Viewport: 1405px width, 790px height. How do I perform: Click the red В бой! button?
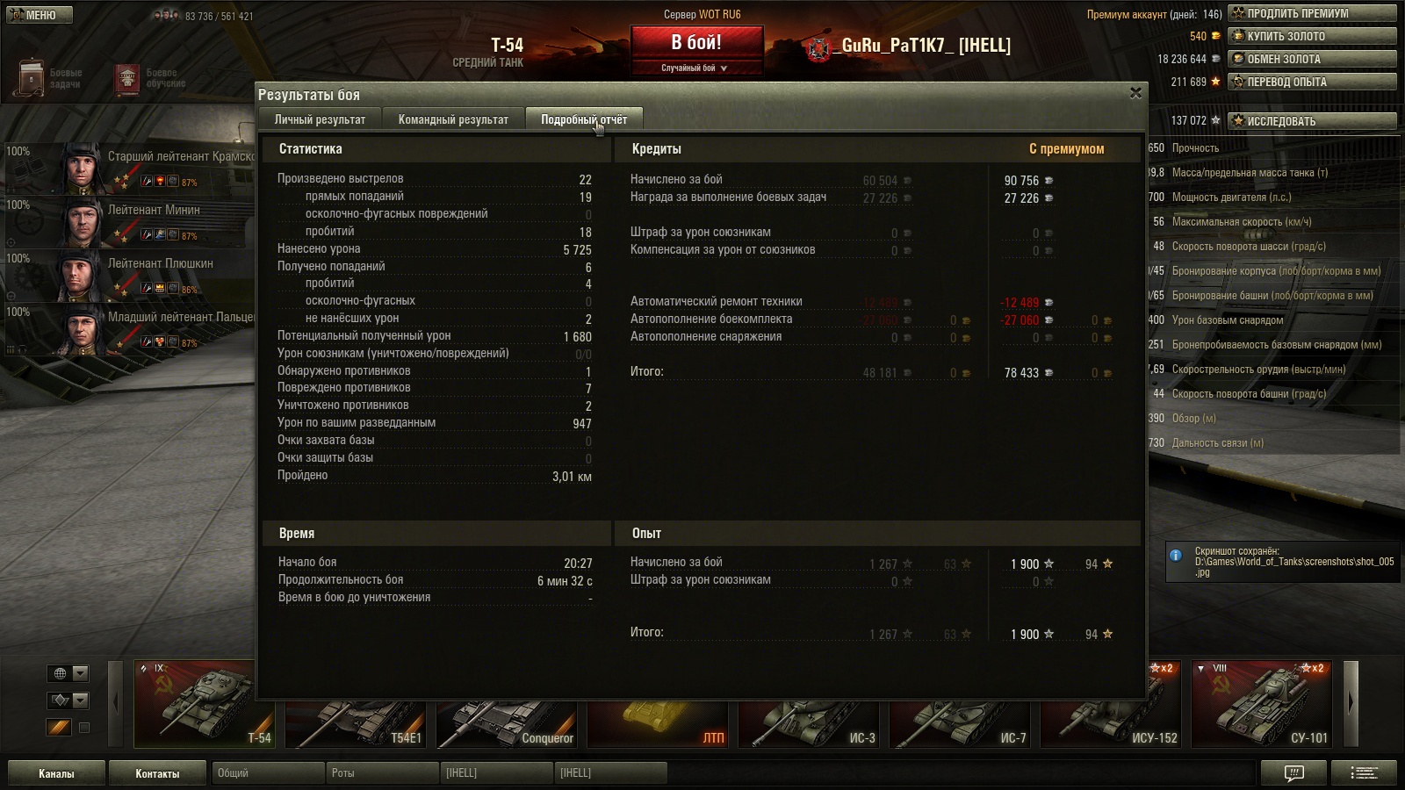coord(696,42)
